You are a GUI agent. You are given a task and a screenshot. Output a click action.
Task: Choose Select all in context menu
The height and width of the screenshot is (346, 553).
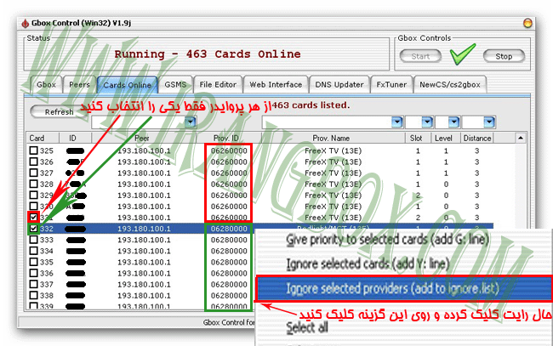point(307,328)
